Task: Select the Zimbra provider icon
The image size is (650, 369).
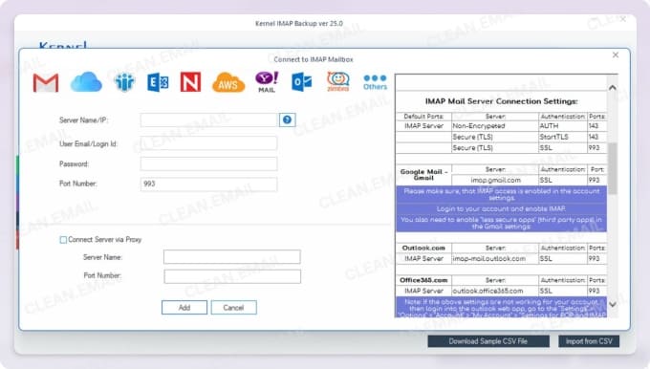Action: point(337,81)
